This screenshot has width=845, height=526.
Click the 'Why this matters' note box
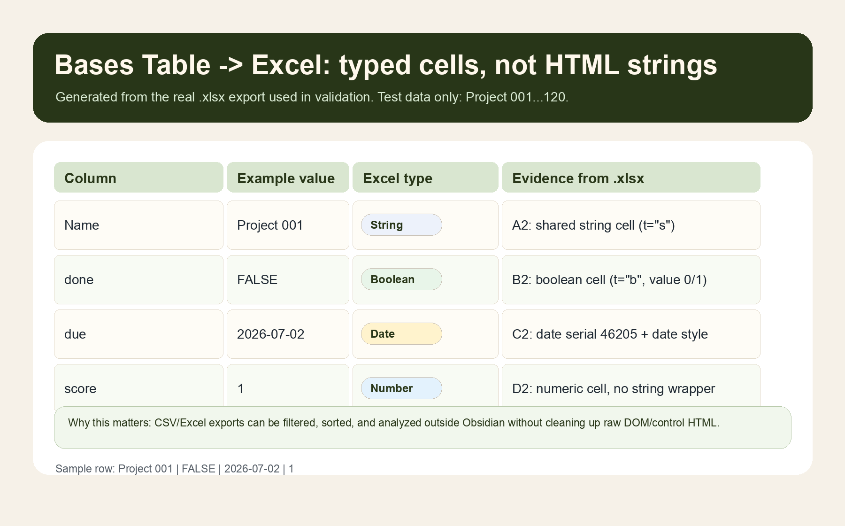422,427
